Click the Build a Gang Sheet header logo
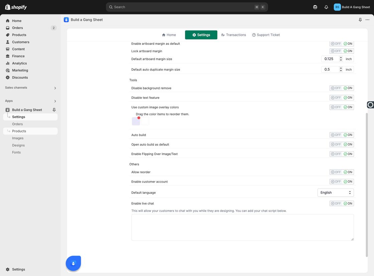 tap(66, 20)
